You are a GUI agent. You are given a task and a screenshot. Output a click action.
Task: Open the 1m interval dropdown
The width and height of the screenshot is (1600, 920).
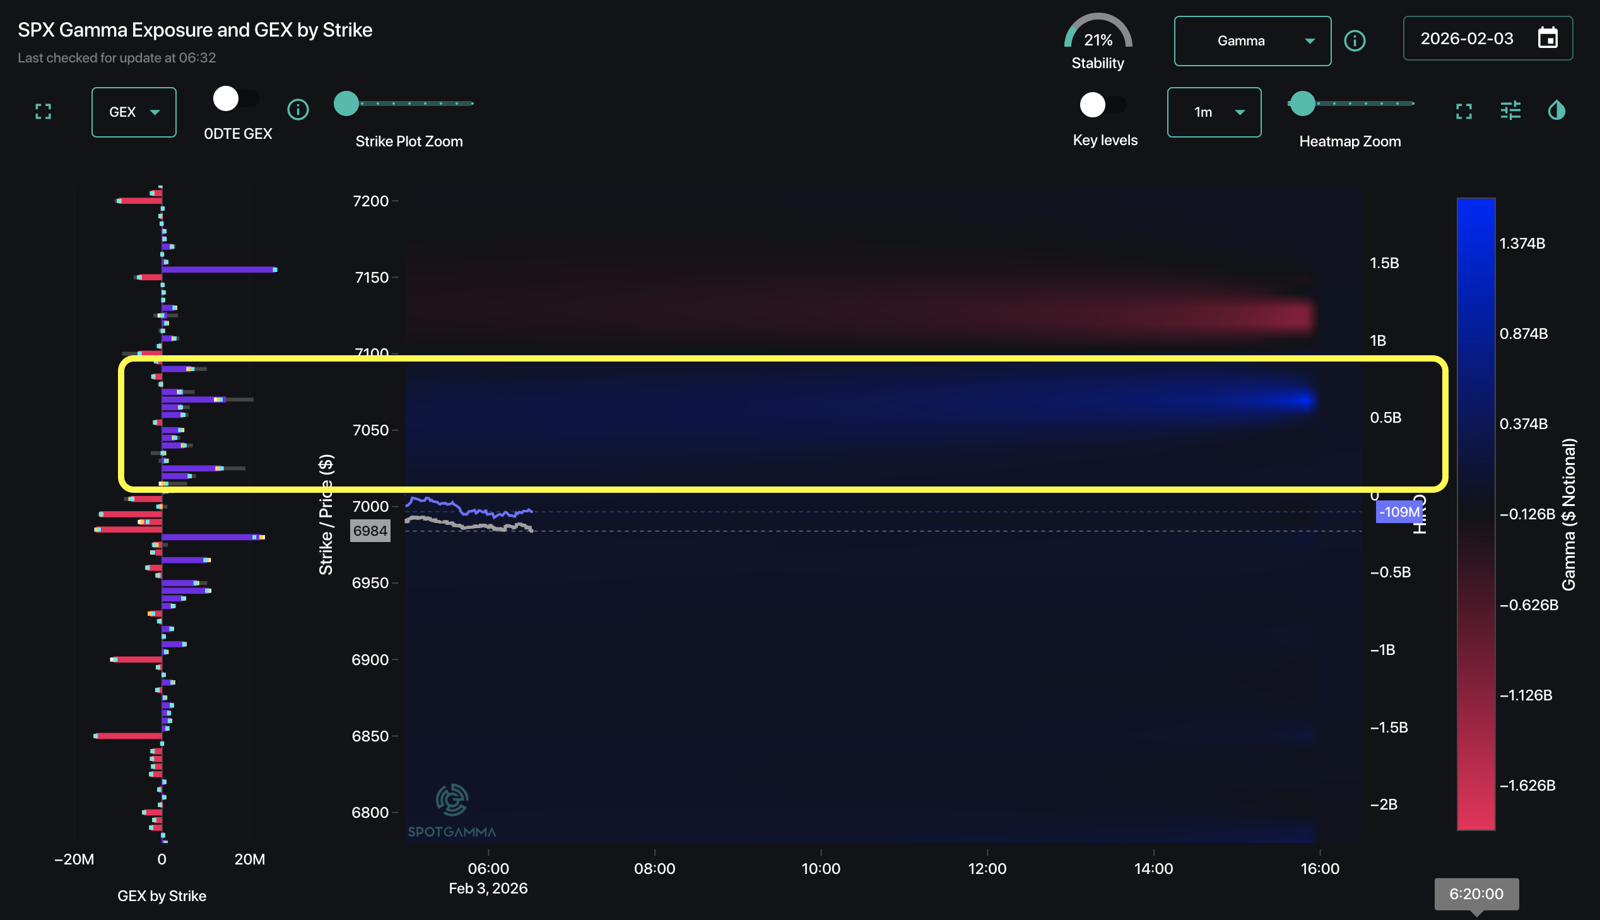click(1213, 112)
